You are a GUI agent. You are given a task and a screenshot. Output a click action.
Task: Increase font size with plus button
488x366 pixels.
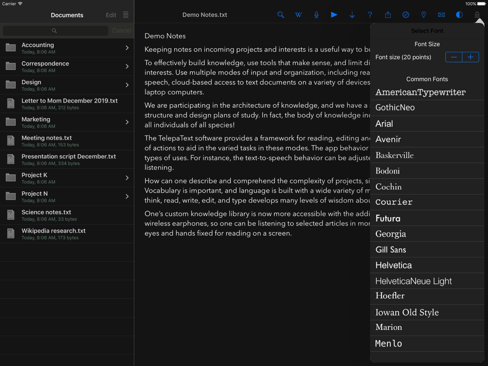point(470,57)
